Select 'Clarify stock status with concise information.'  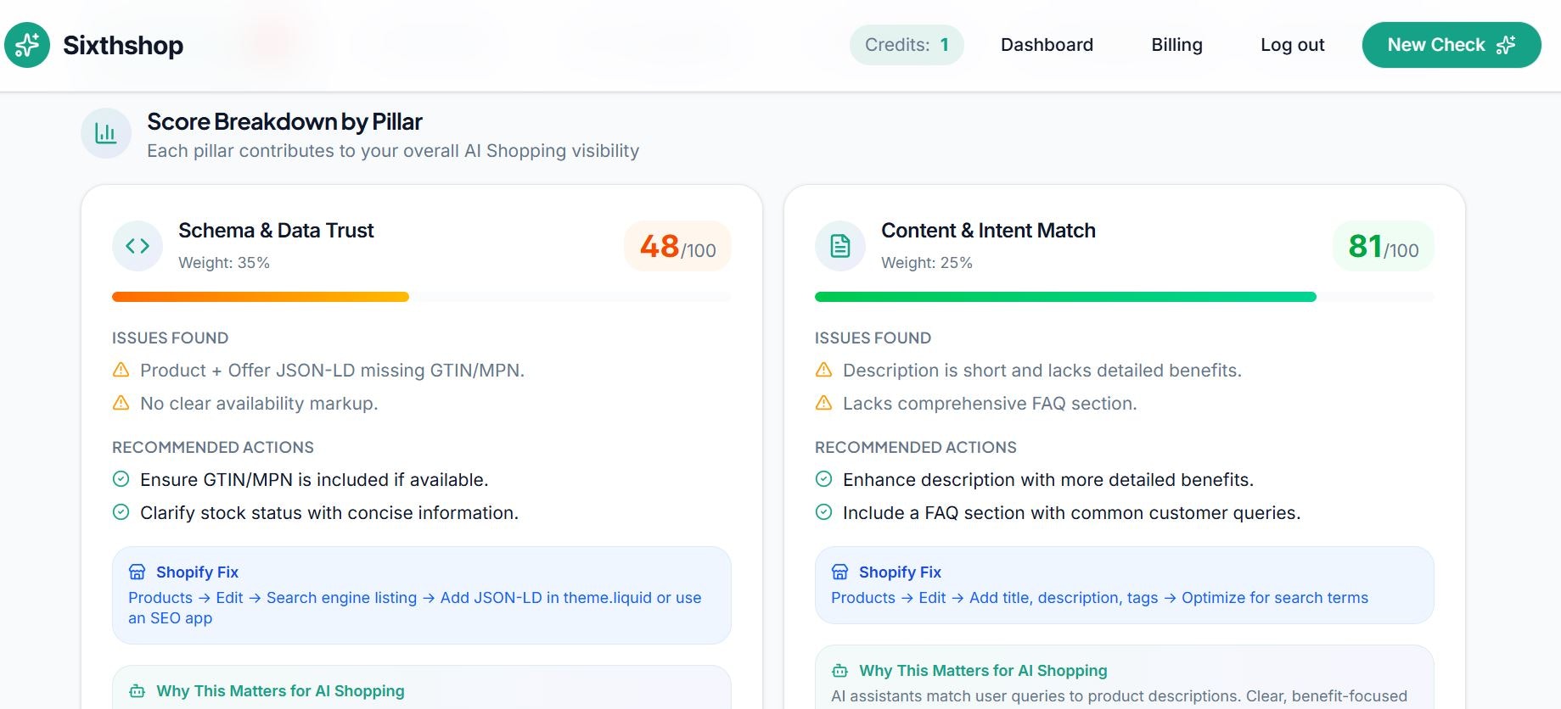(329, 513)
